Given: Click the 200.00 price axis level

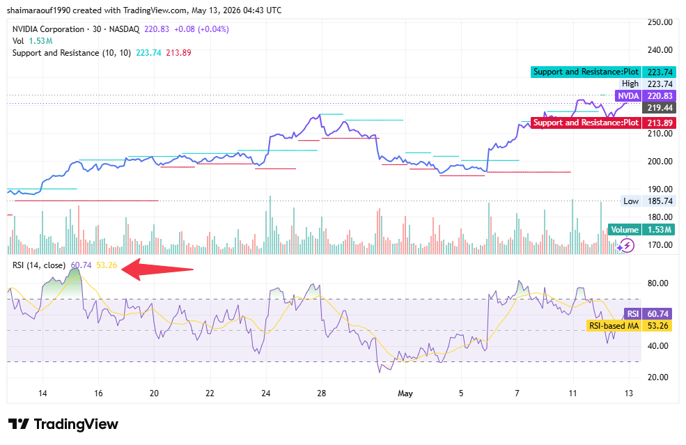Looking at the screenshot, I should (x=660, y=162).
